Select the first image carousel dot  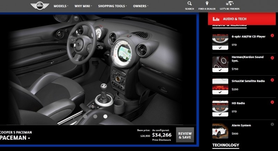[x=85, y=116]
